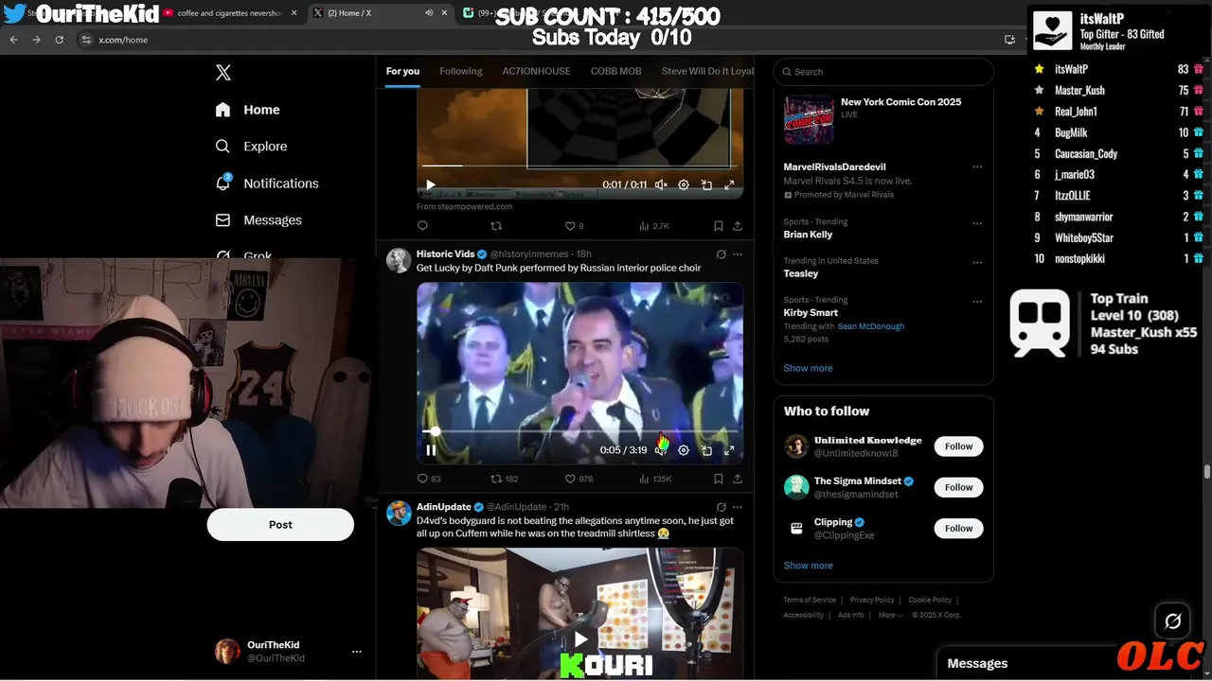Viewport: 1212px width, 681px height.
Task: Open the Sean McDonough trending link
Action: click(870, 326)
